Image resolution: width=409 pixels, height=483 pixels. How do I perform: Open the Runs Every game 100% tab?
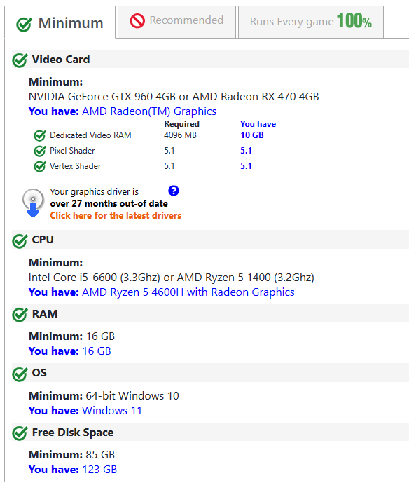311,22
